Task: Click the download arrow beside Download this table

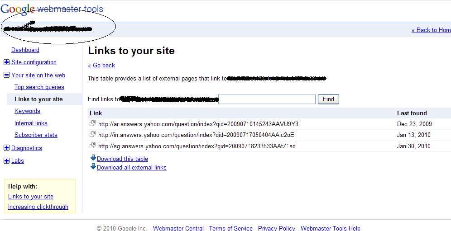Action: (x=93, y=158)
